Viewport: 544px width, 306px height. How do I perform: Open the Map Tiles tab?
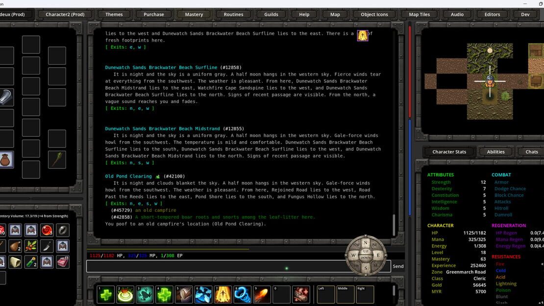pos(419,14)
